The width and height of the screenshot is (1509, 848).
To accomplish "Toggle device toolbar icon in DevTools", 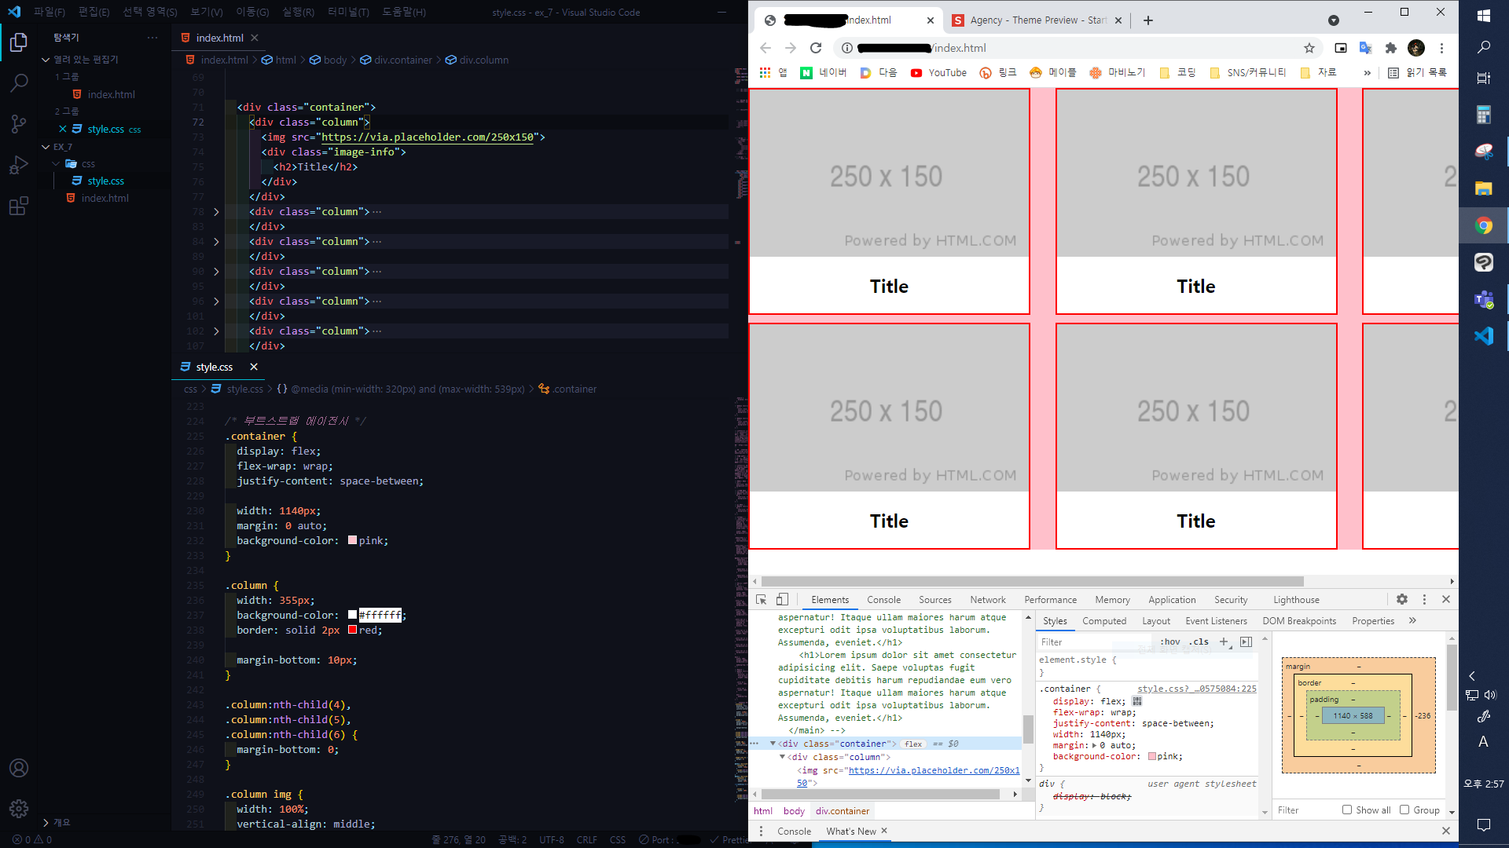I will coord(782,599).
